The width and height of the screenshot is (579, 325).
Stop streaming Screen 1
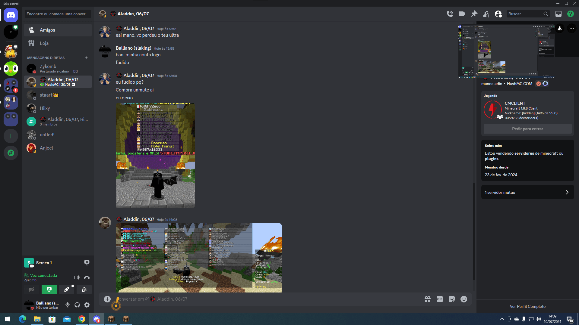point(87,263)
